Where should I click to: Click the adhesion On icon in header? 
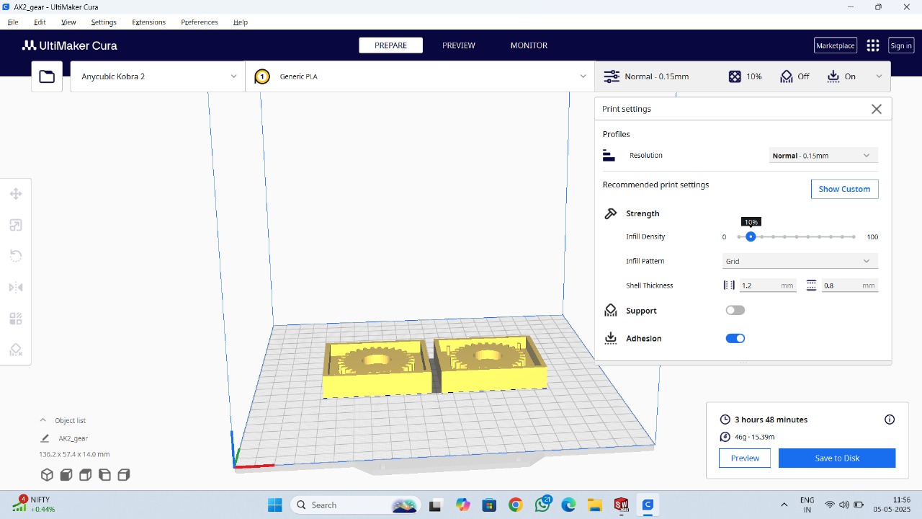pos(833,76)
